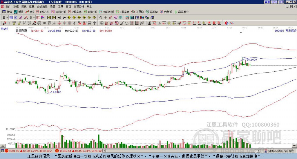Open the 交易委托 menu
The image size is (297, 159).
[79, 7]
